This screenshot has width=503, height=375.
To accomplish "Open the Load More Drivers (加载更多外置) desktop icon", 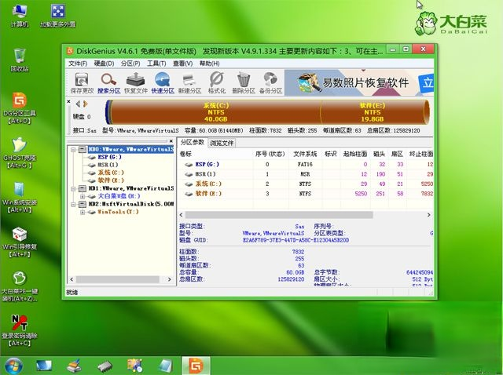I will point(57,16).
